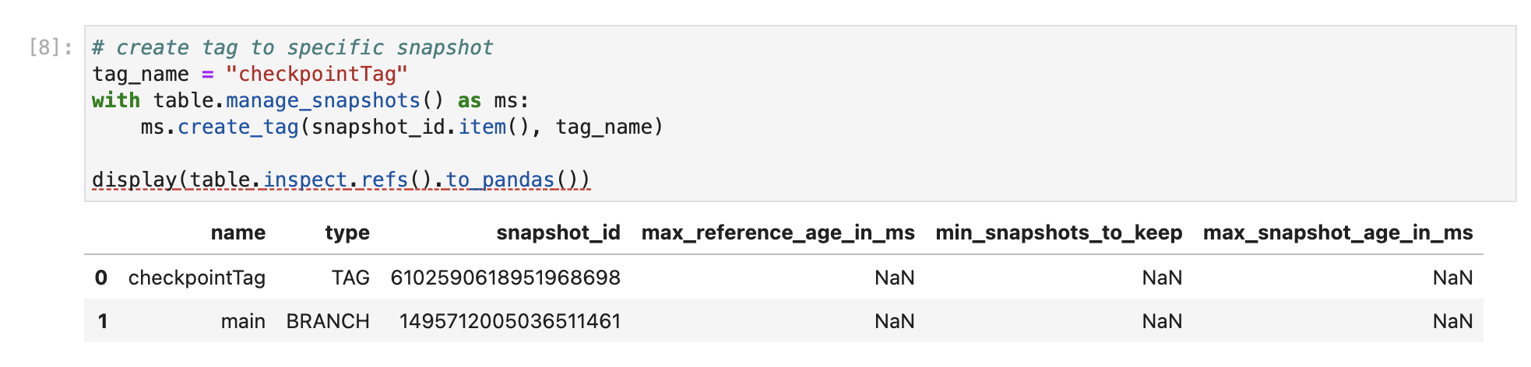
Task: Click snapshot id 6102590618951968698
Action: click(x=505, y=278)
